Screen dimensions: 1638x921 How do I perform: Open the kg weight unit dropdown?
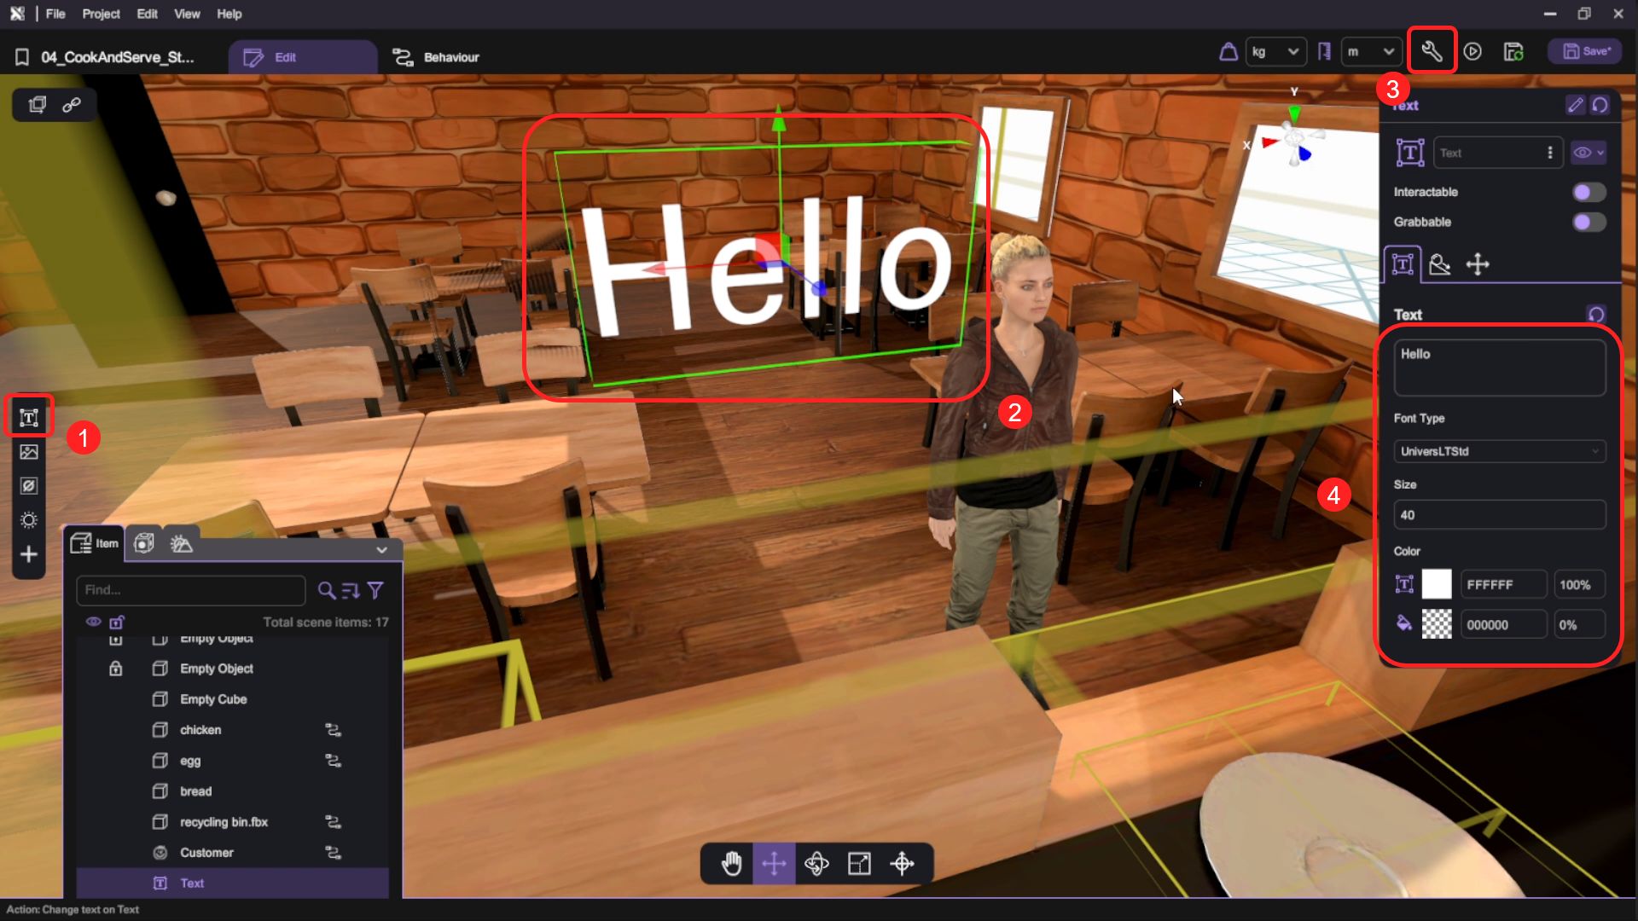click(x=1275, y=51)
